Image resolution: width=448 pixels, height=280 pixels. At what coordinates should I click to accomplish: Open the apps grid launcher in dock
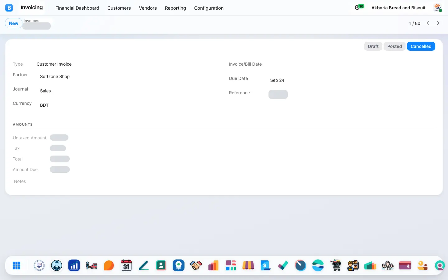click(16, 265)
